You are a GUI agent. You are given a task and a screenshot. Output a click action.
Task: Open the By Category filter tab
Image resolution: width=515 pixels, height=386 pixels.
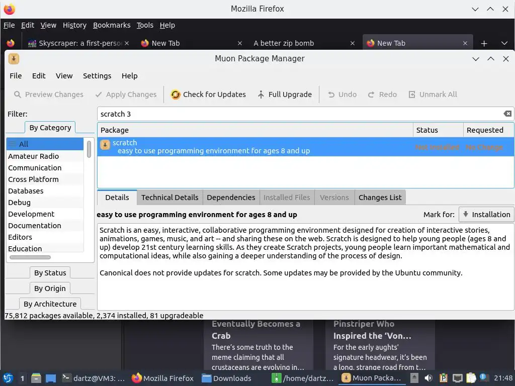[x=50, y=128]
